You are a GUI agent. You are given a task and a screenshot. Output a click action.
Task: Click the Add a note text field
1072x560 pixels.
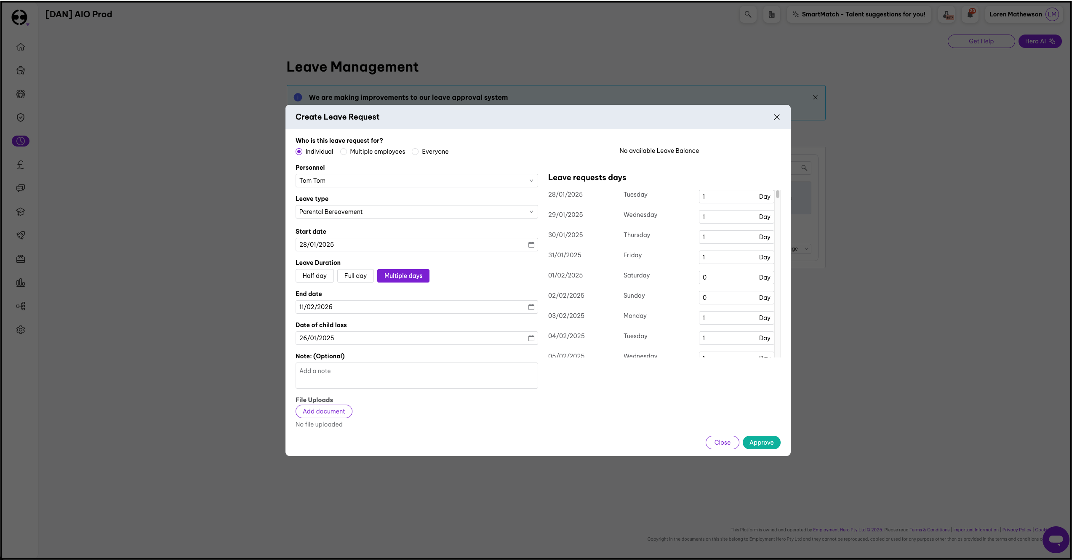(416, 376)
